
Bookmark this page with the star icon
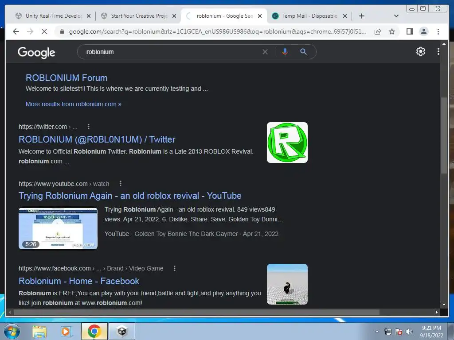(392, 31)
